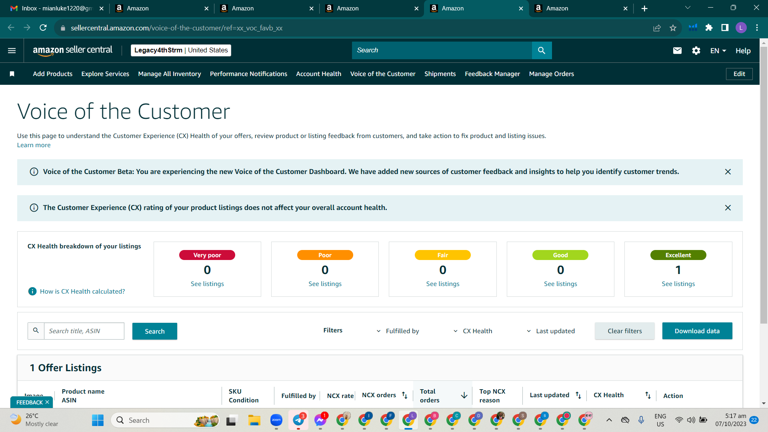Open Feedback Manager menu item

click(492, 74)
